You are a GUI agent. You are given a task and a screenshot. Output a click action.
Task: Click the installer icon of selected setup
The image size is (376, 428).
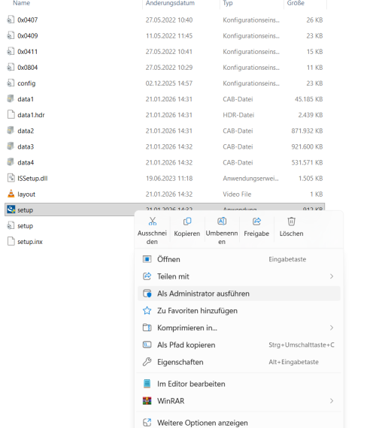(11, 209)
